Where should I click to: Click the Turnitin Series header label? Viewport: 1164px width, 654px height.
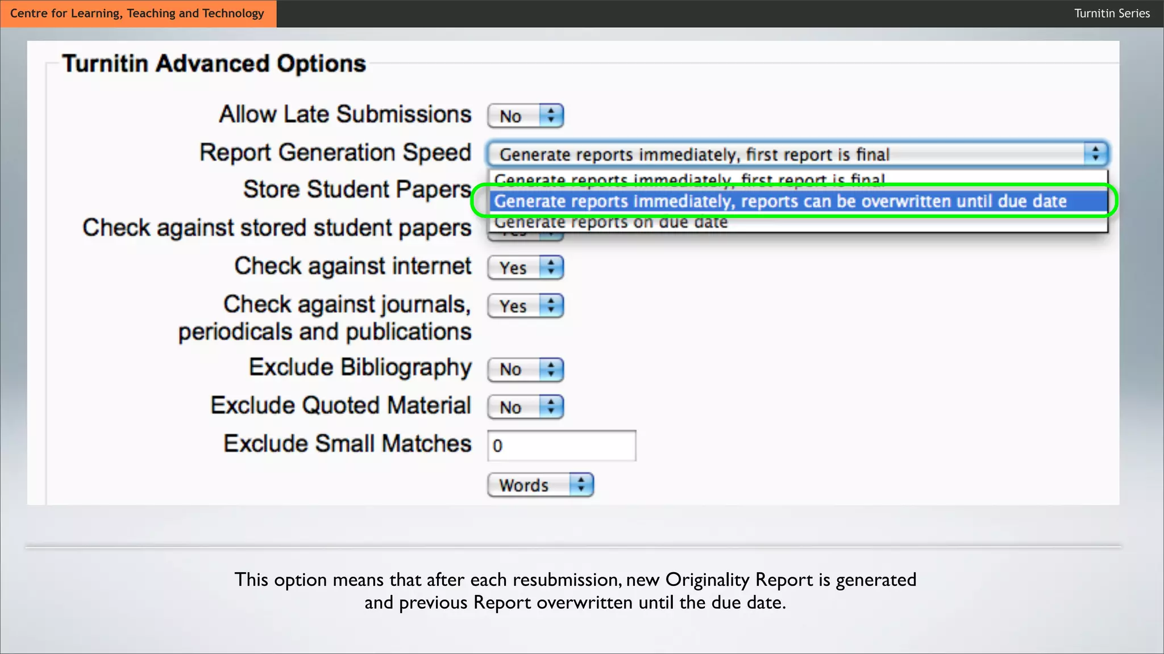pyautogui.click(x=1112, y=14)
